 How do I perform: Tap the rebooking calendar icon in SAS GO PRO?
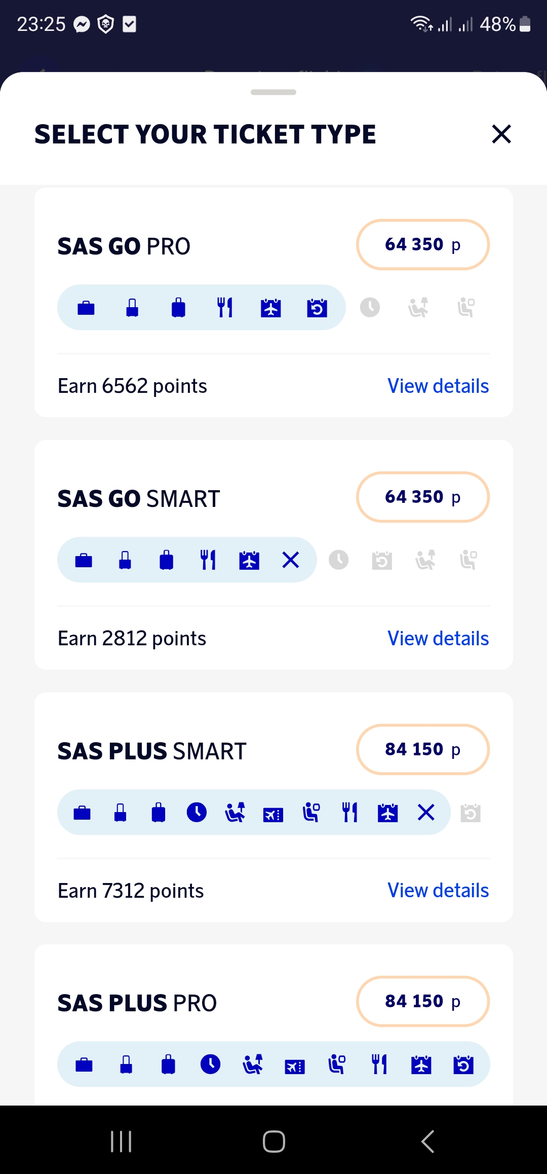coord(317,308)
